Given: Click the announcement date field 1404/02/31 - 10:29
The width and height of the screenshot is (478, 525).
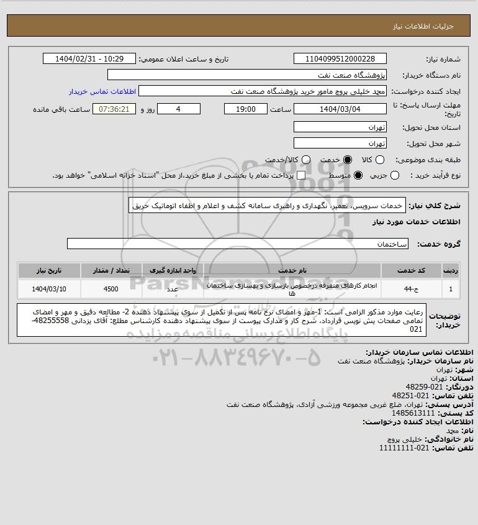Looking at the screenshot, I should [89, 58].
